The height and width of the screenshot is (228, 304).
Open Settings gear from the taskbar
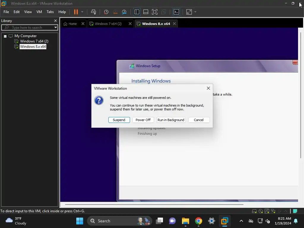click(x=211, y=221)
